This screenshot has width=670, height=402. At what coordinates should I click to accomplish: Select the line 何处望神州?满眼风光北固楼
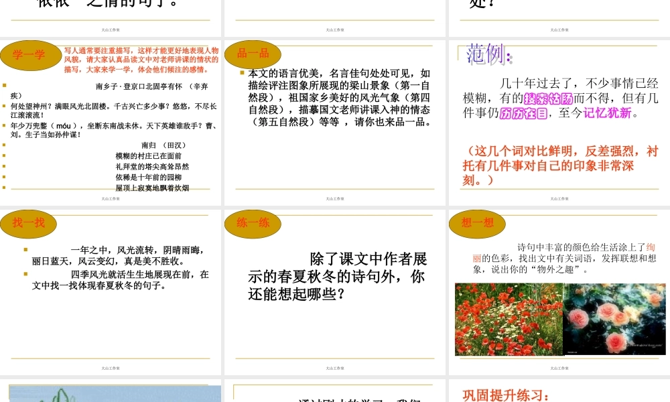point(114,111)
